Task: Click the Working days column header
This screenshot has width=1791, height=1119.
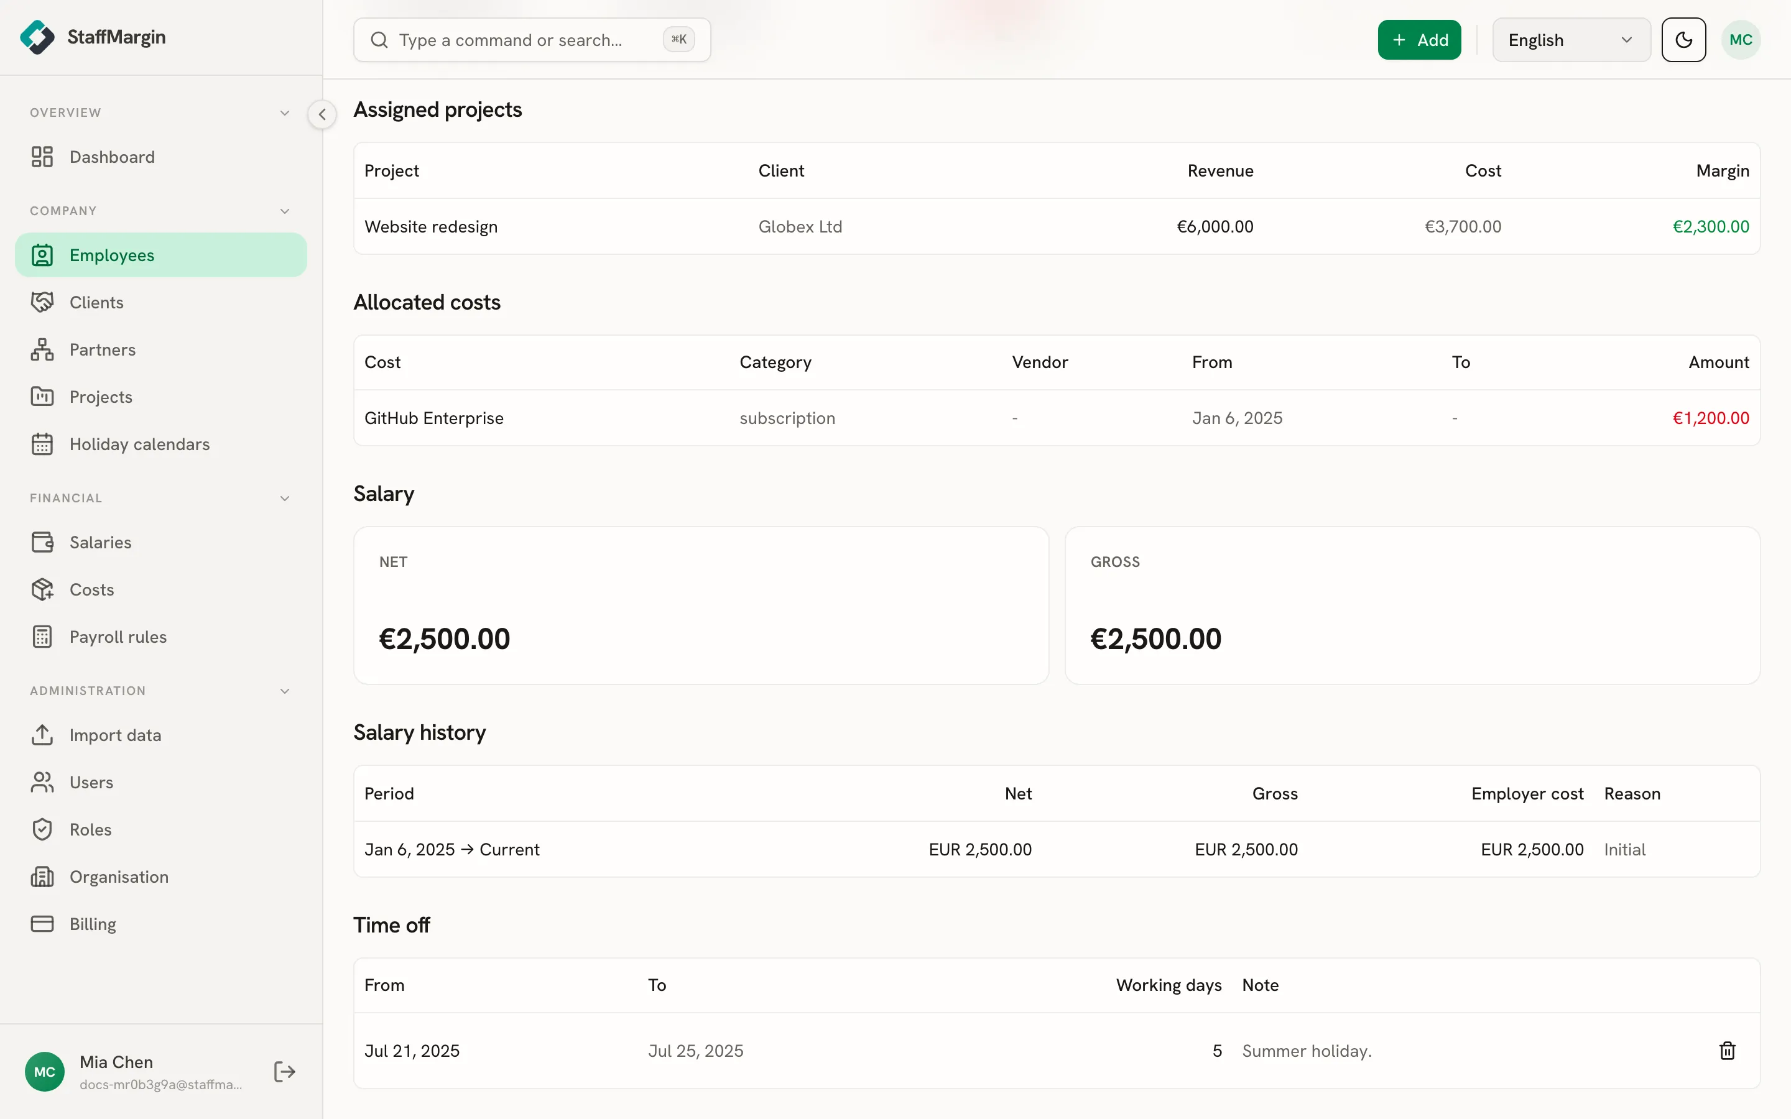Action: (x=1169, y=985)
